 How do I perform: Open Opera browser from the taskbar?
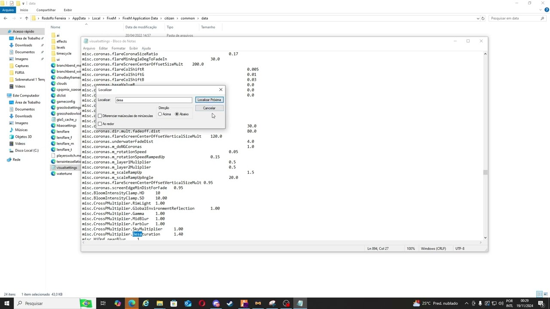point(202,303)
